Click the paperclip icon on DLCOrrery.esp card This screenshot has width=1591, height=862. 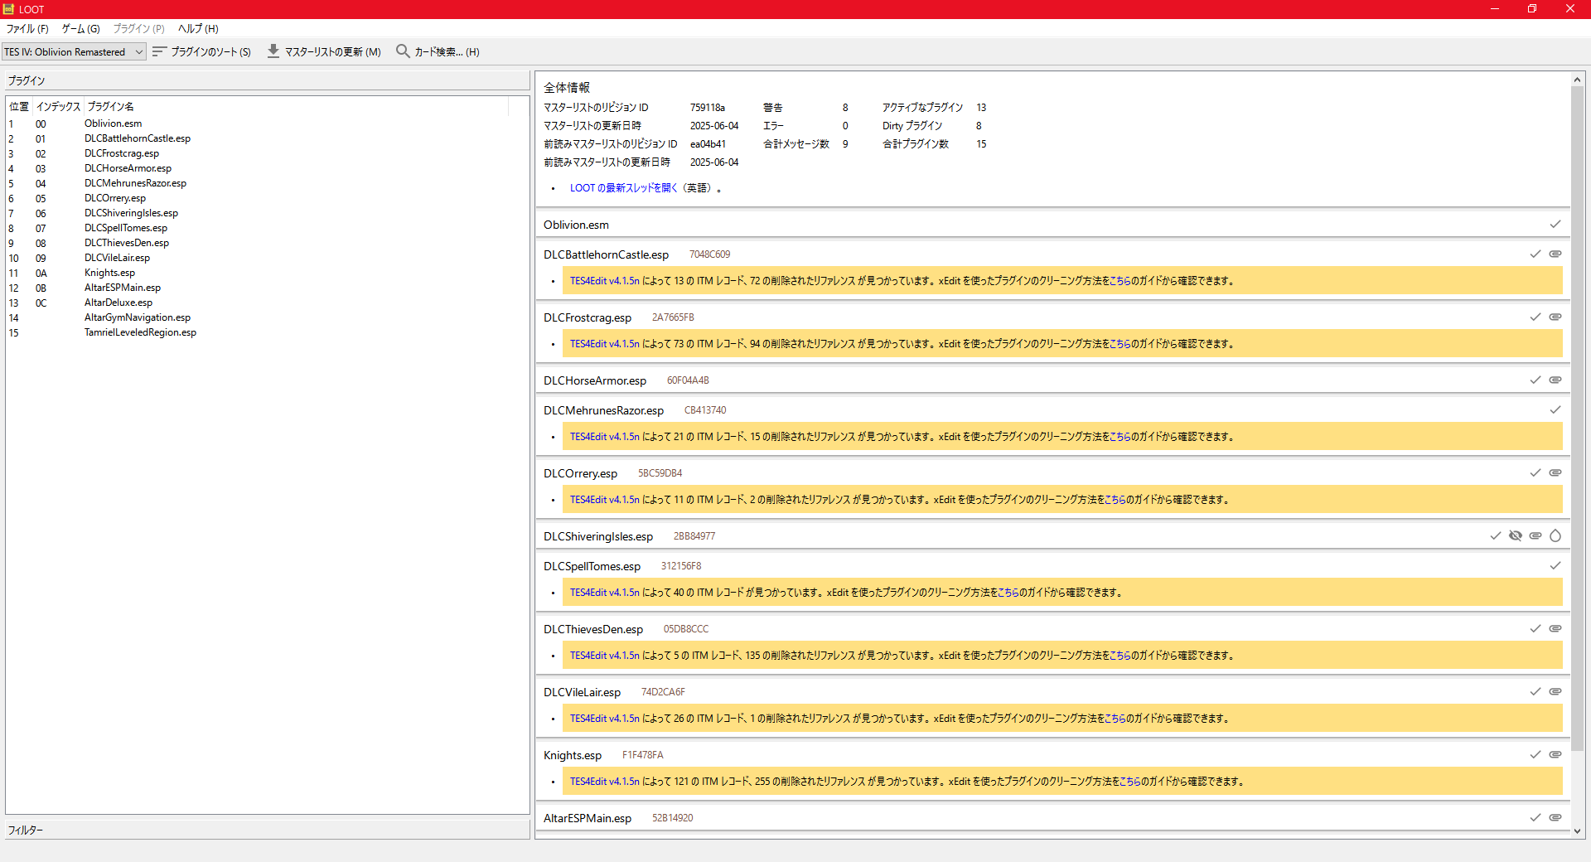(x=1555, y=473)
